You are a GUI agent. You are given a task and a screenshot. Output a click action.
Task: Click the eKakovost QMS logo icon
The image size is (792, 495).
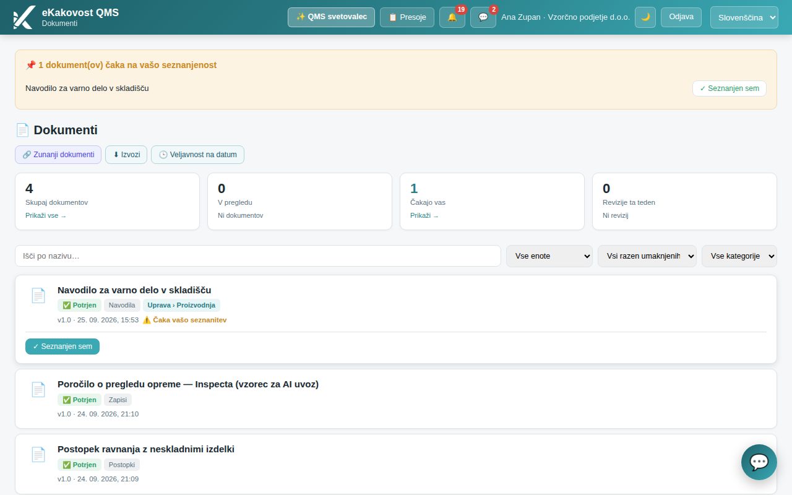tap(24, 17)
